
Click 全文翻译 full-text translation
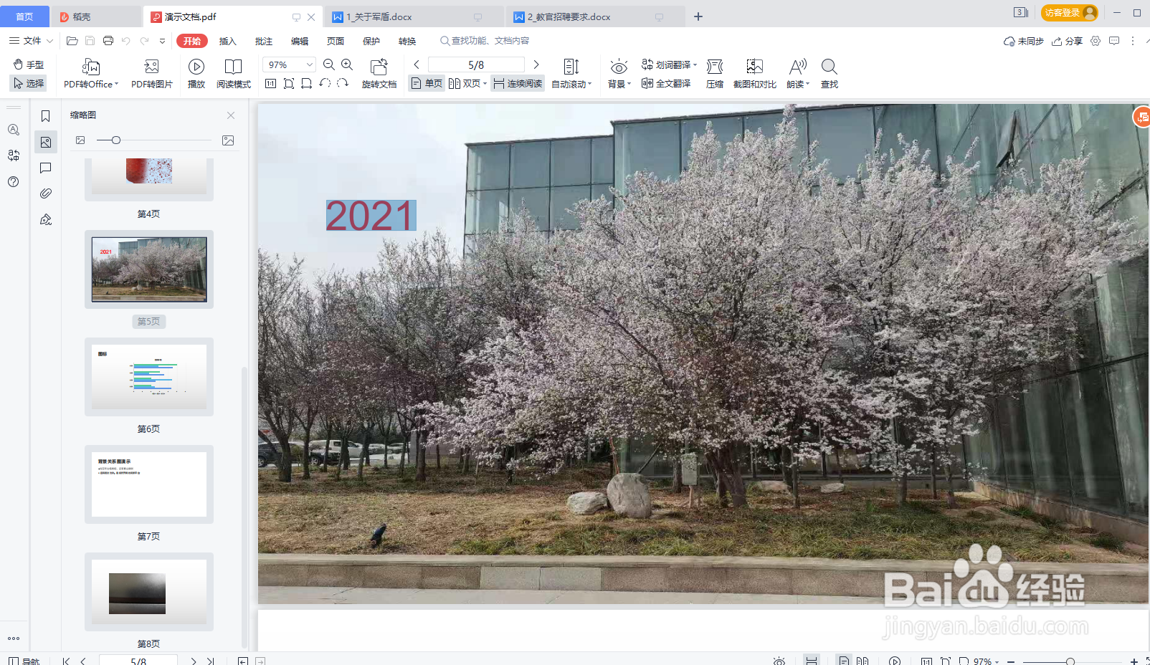click(x=666, y=83)
